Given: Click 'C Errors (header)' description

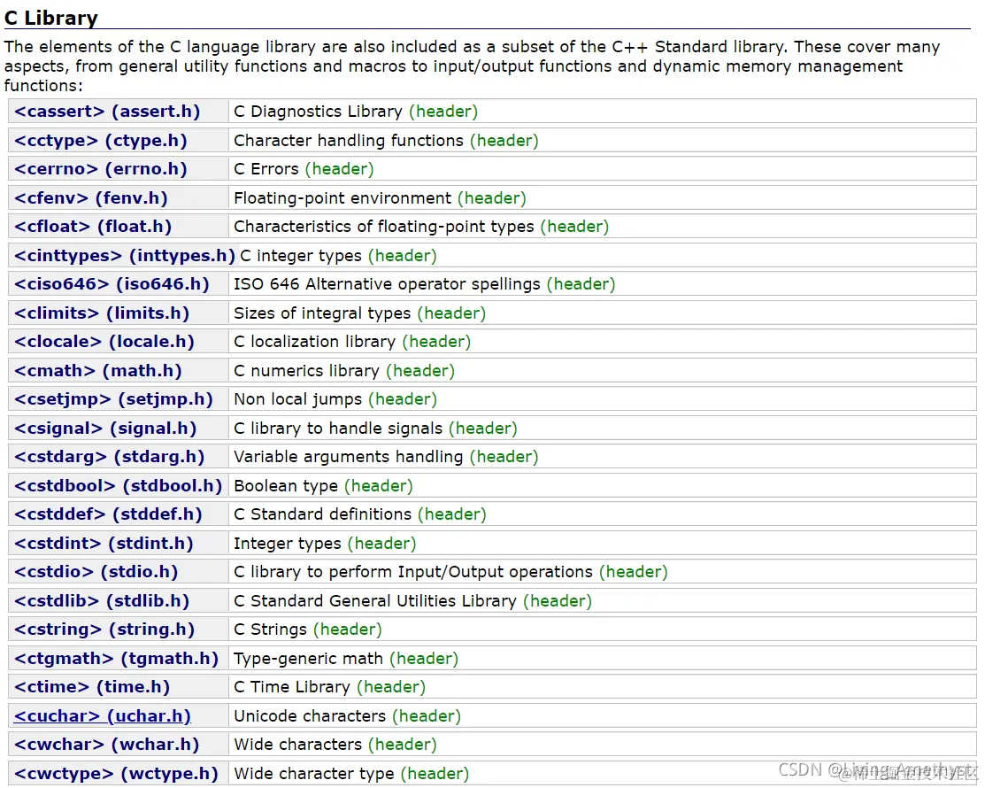Looking at the screenshot, I should tap(304, 169).
